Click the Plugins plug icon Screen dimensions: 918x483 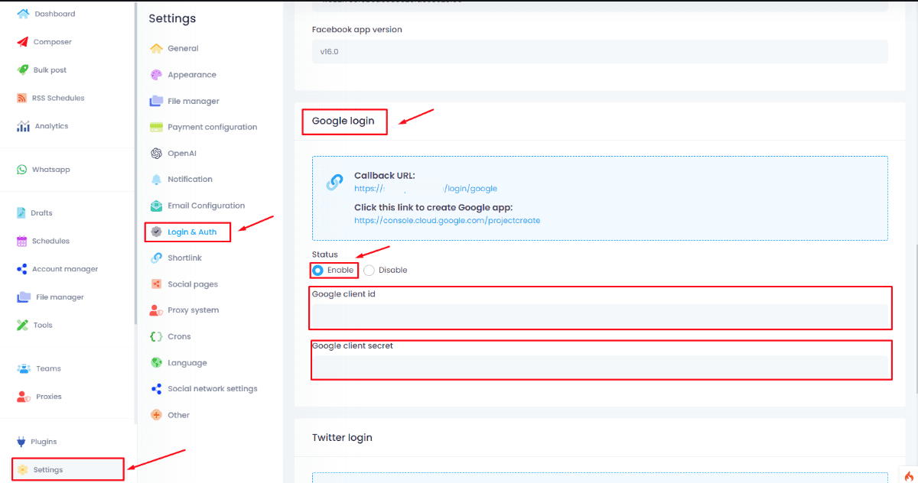click(x=22, y=442)
